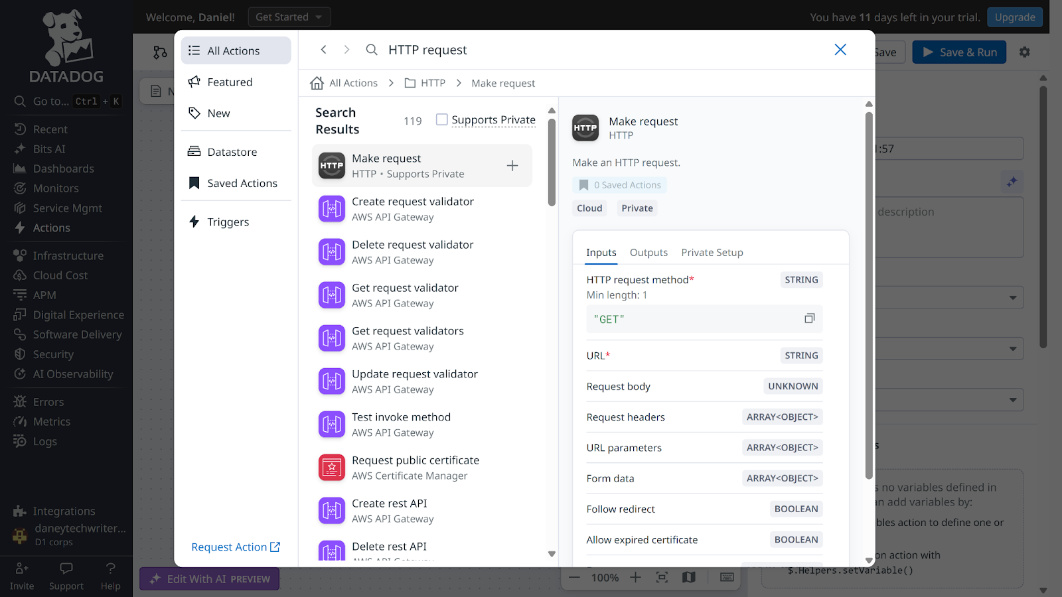Viewport: 1062px width, 597px height.
Task: Click the HTTP breadcrumb folder
Action: click(425, 83)
